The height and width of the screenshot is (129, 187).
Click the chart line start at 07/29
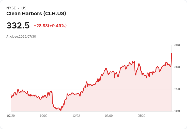coord(11,95)
